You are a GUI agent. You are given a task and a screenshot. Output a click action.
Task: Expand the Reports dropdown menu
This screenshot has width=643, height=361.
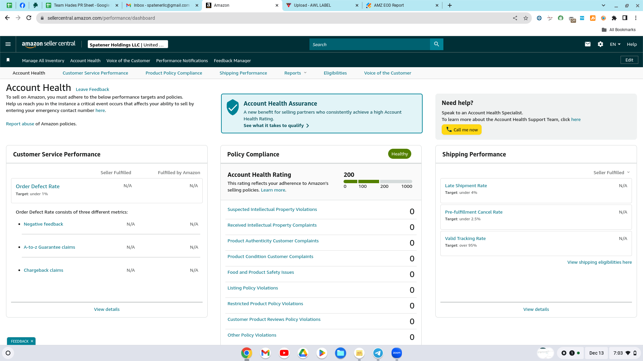[x=295, y=73]
